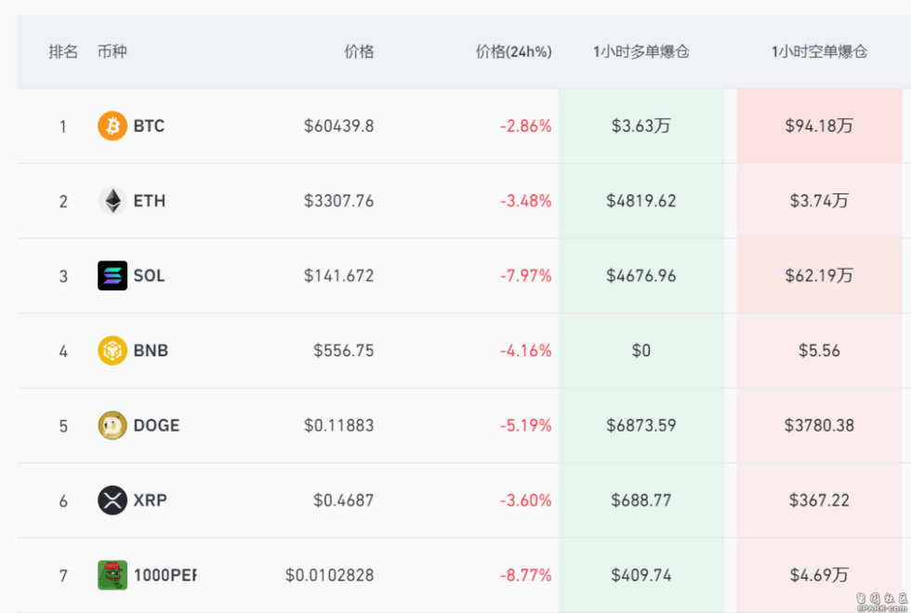
Task: Click DOGE long liquidation $6873.59
Action: tap(640, 426)
